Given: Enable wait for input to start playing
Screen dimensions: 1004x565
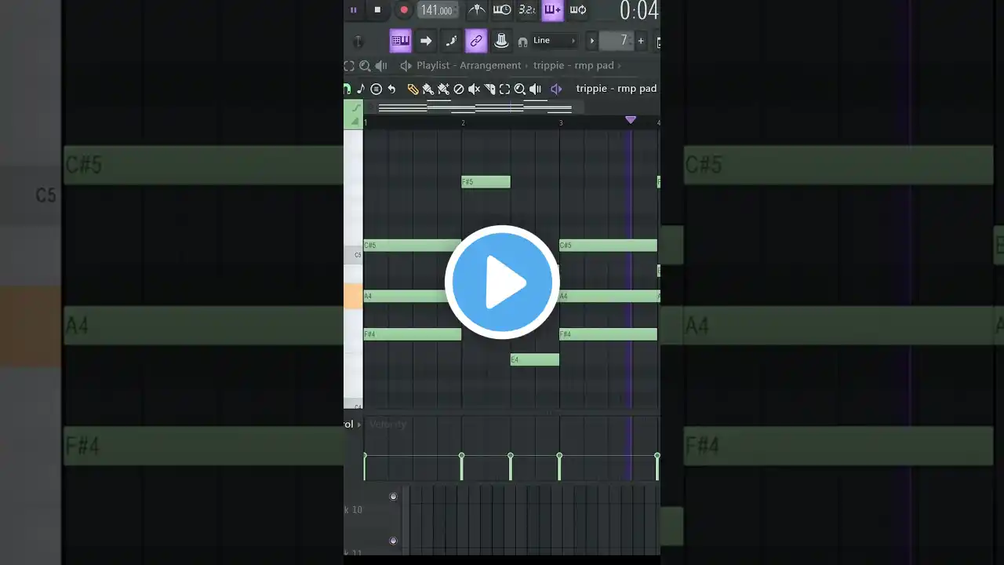Looking at the screenshot, I should pyautogui.click(x=502, y=10).
